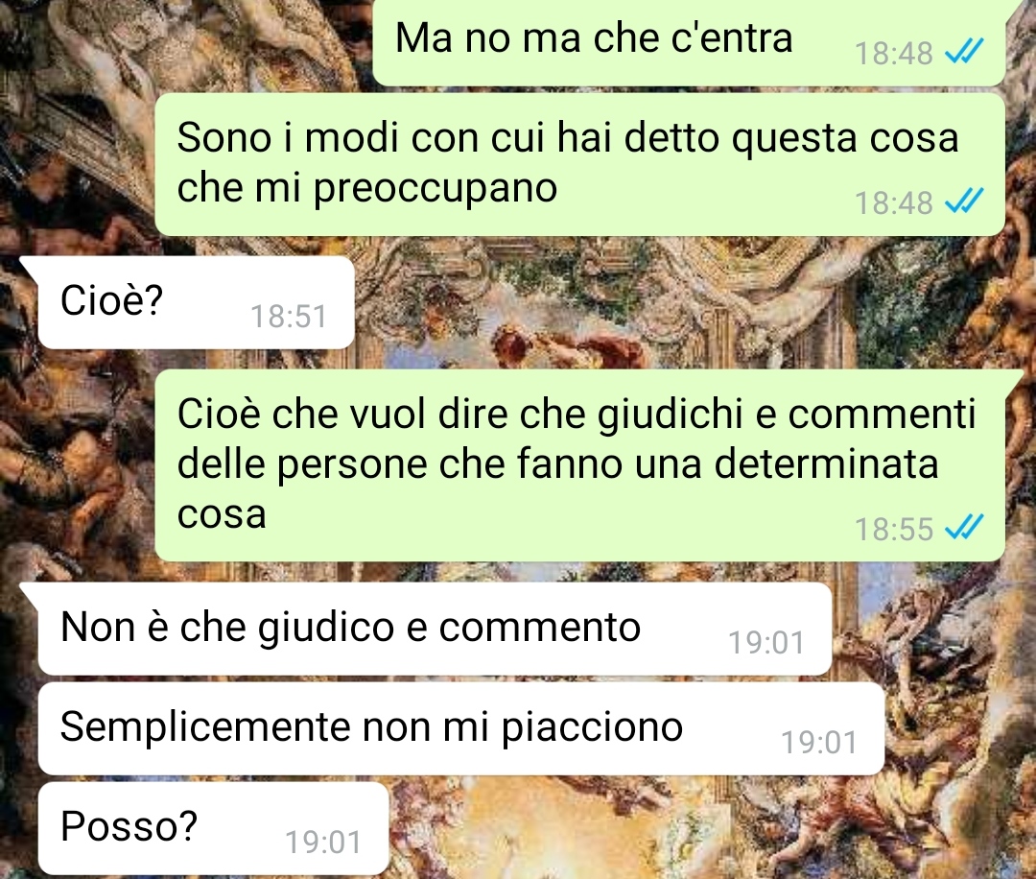The height and width of the screenshot is (879, 1036).
Task: Tap the word 'determinata' in the green bubble
Action: [826, 463]
